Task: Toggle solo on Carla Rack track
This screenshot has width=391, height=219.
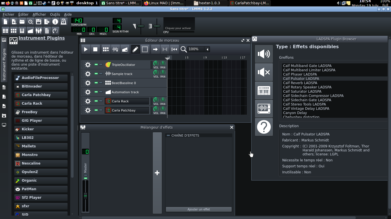Action: 101,101
